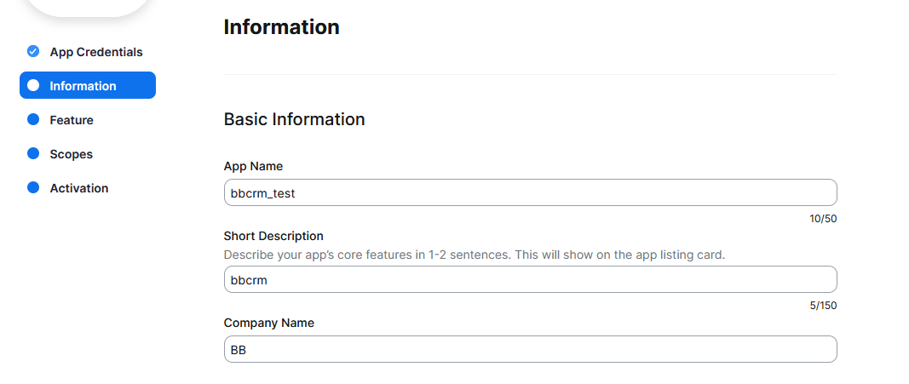Click the Basic Information section heading
The height and width of the screenshot is (384, 909).
[294, 119]
